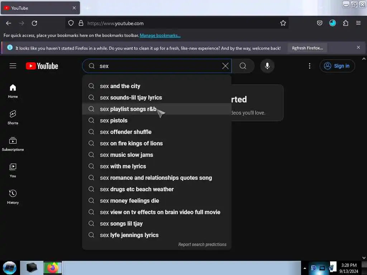Screen dimensions: 367x275
Task: Open the Home sidebar item
Action: (13, 91)
